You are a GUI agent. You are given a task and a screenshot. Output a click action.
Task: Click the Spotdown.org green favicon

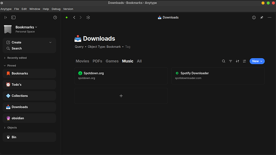click(x=80, y=73)
